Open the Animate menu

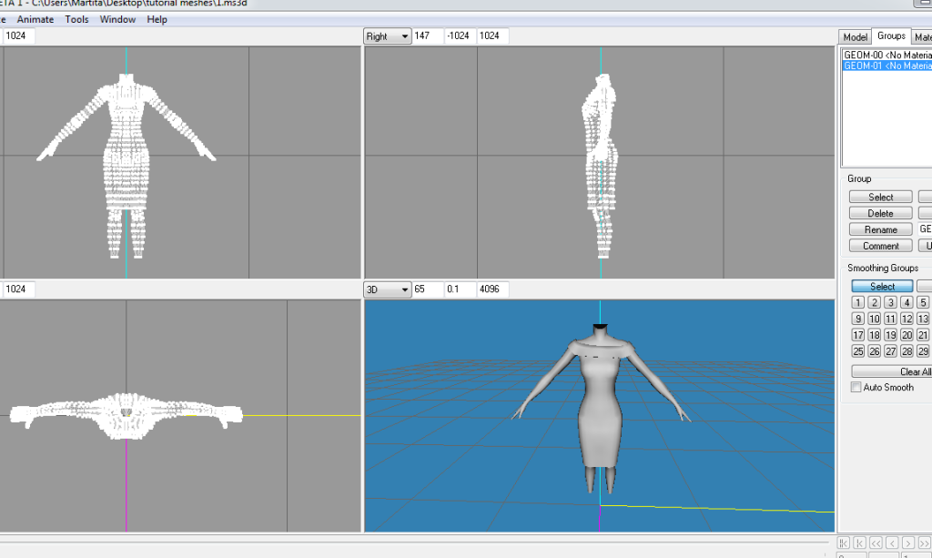[x=35, y=19]
